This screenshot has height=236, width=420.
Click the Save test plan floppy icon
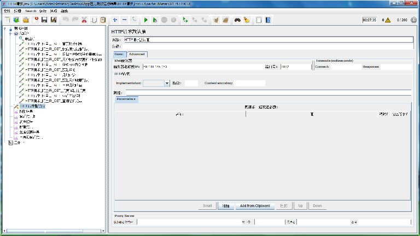tap(44, 20)
